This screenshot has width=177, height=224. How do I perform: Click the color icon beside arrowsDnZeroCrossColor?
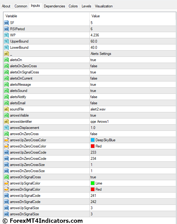click(x=6, y=146)
